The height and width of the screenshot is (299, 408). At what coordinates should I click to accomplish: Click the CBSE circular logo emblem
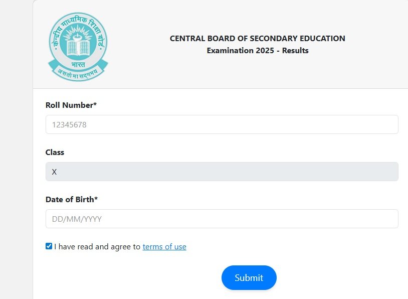click(x=78, y=47)
